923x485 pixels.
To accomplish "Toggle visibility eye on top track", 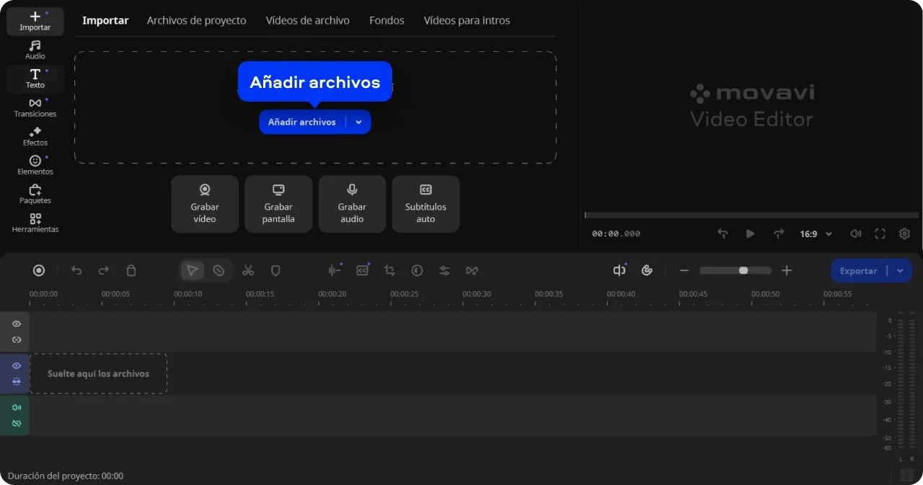I will [17, 324].
